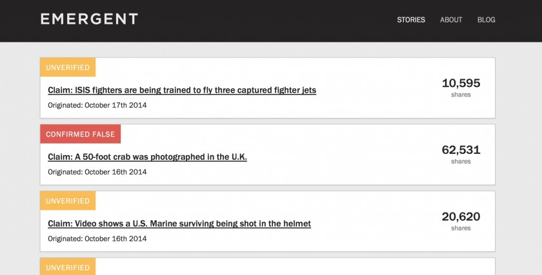Image resolution: width=542 pixels, height=275 pixels.
Task: Click the origin date on the Marine story
Action: click(97, 238)
